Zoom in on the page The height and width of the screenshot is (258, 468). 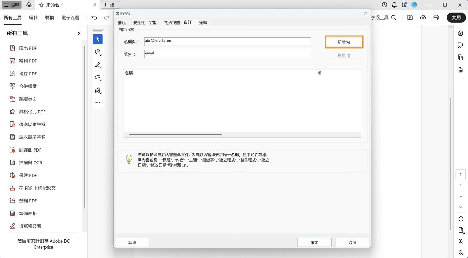460,241
